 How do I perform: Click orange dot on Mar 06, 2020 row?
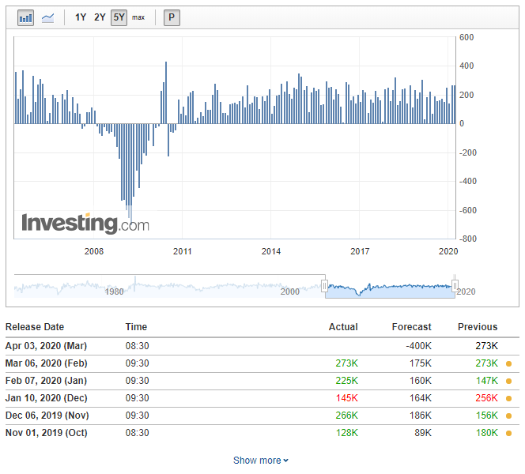[x=508, y=363]
